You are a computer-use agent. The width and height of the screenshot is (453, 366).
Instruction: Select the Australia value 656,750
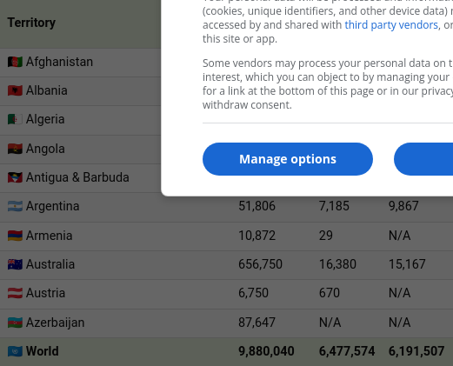point(260,264)
